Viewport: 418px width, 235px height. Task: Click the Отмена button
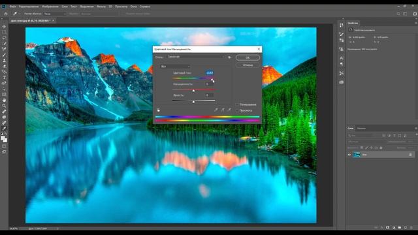[248, 65]
